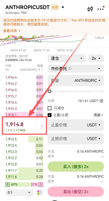Select bid price 1,912.2
109x201 pixels.
11,158
